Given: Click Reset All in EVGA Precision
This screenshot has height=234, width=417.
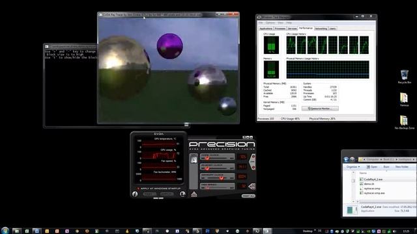Looking at the screenshot, I should 248,196.
